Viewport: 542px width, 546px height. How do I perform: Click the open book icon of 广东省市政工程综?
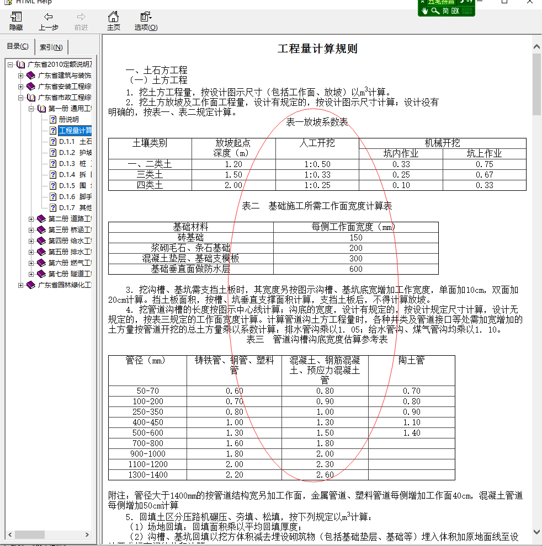pos(31,98)
